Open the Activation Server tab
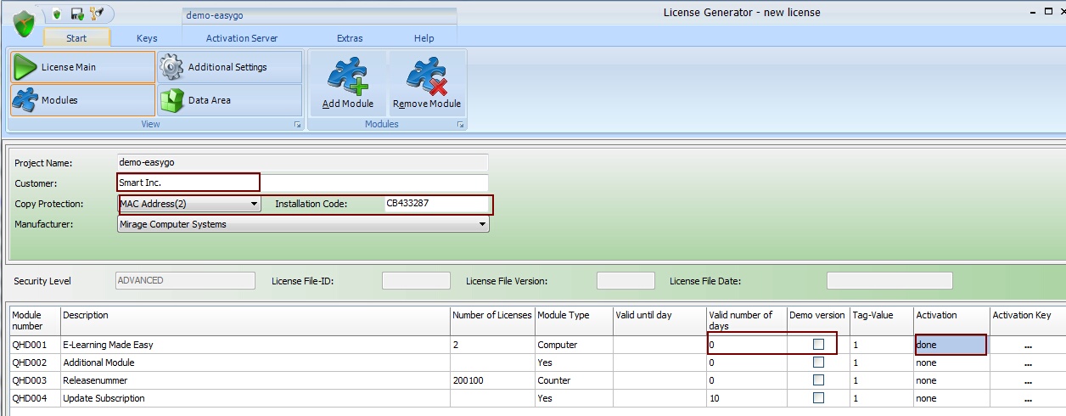 coord(241,38)
